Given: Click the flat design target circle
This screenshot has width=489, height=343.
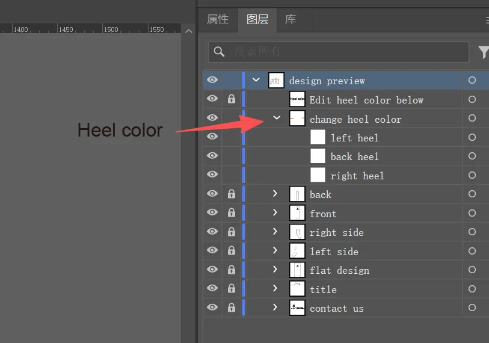Looking at the screenshot, I should point(472,270).
